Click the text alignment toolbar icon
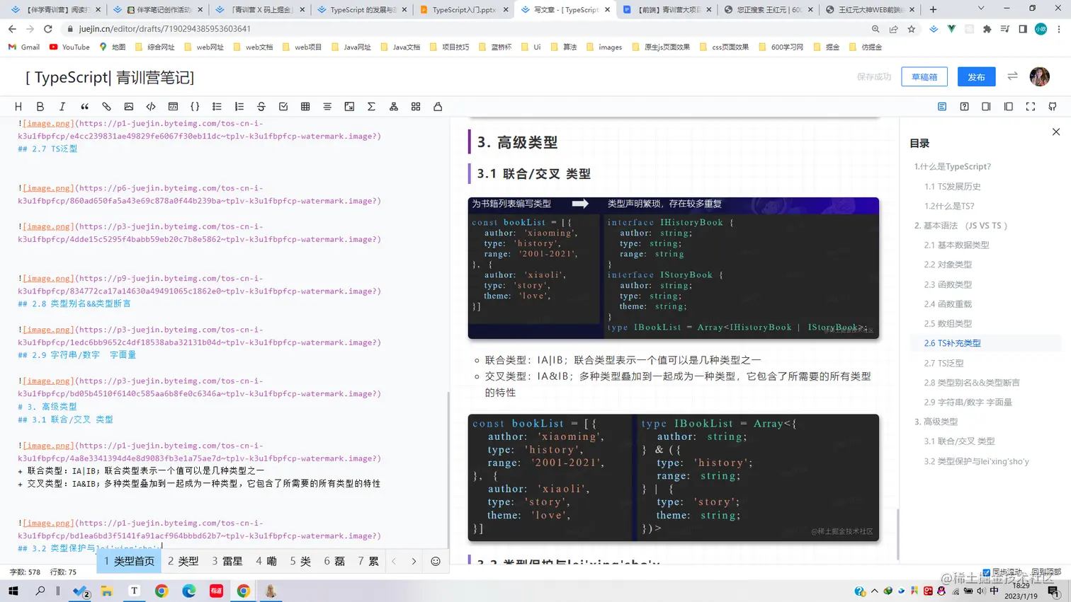1071x602 pixels. click(x=327, y=107)
